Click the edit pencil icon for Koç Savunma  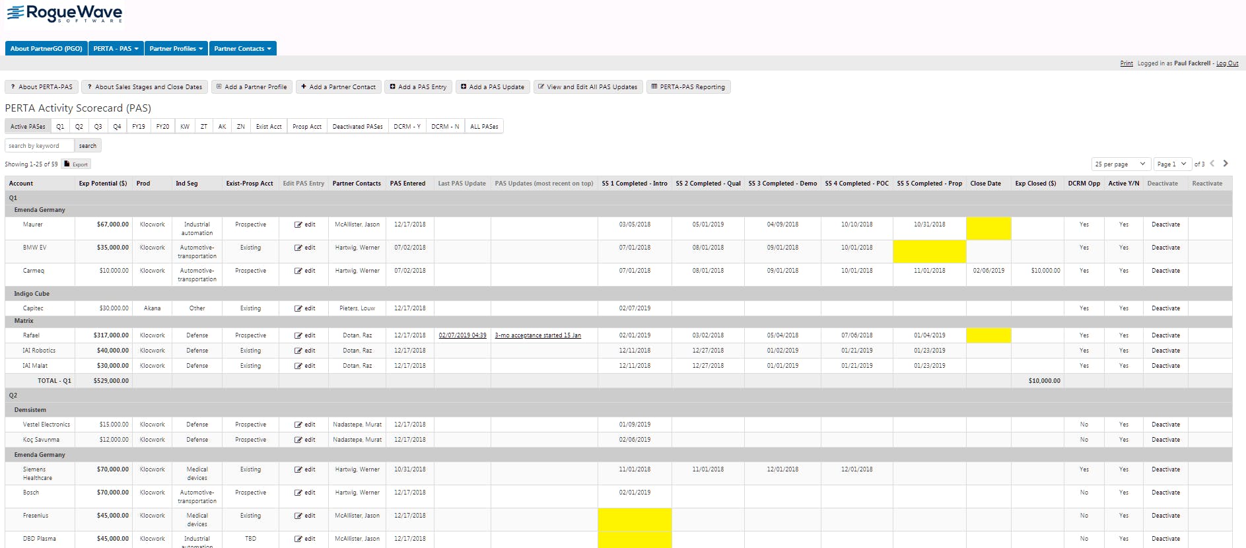[298, 440]
